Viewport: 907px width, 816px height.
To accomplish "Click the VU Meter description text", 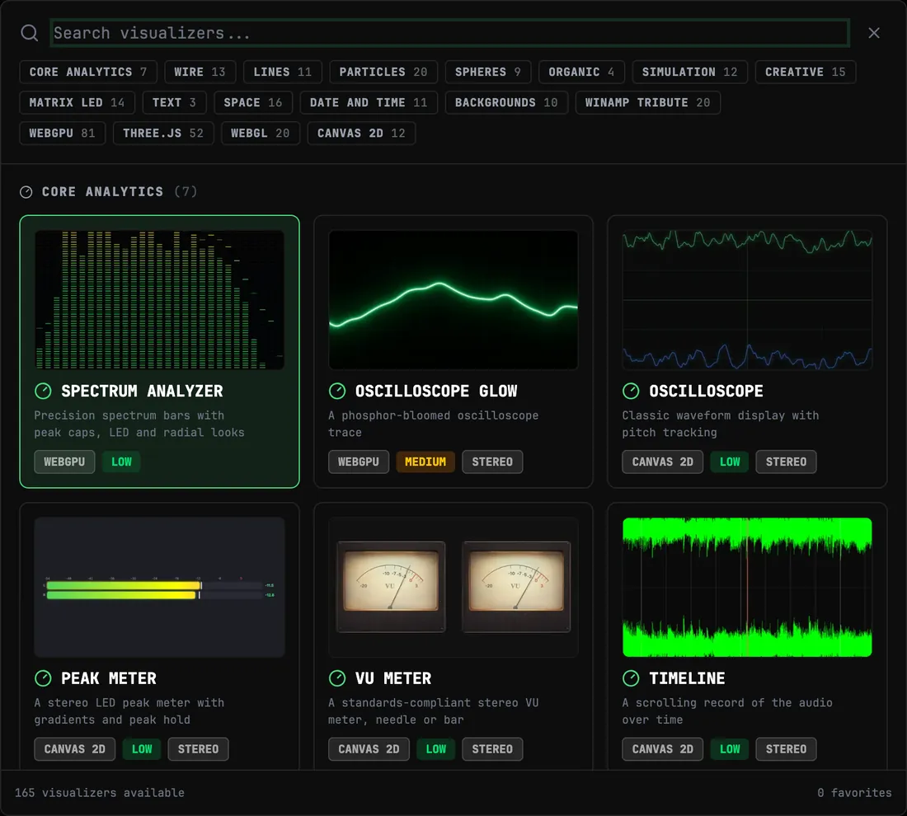I will 433,711.
